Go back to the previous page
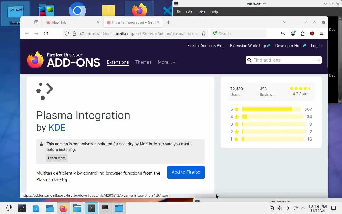The width and height of the screenshot is (342, 214). 27,33
